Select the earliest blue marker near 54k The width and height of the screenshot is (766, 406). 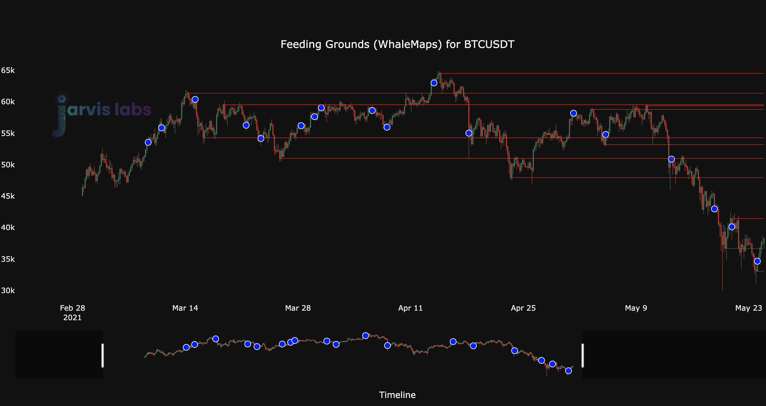tap(148, 142)
